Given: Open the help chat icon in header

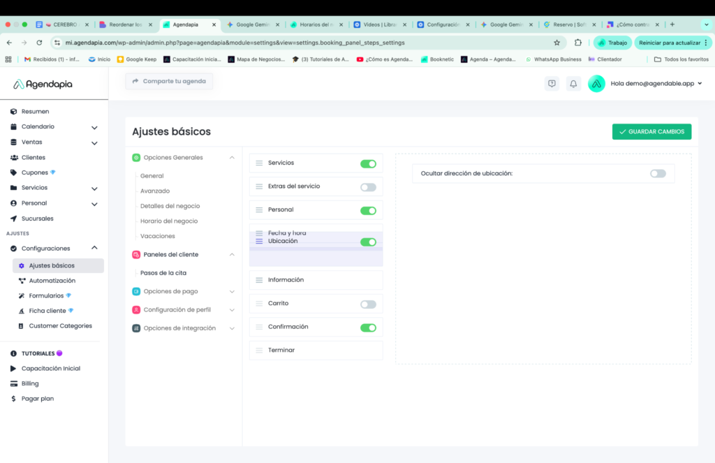Looking at the screenshot, I should (552, 84).
